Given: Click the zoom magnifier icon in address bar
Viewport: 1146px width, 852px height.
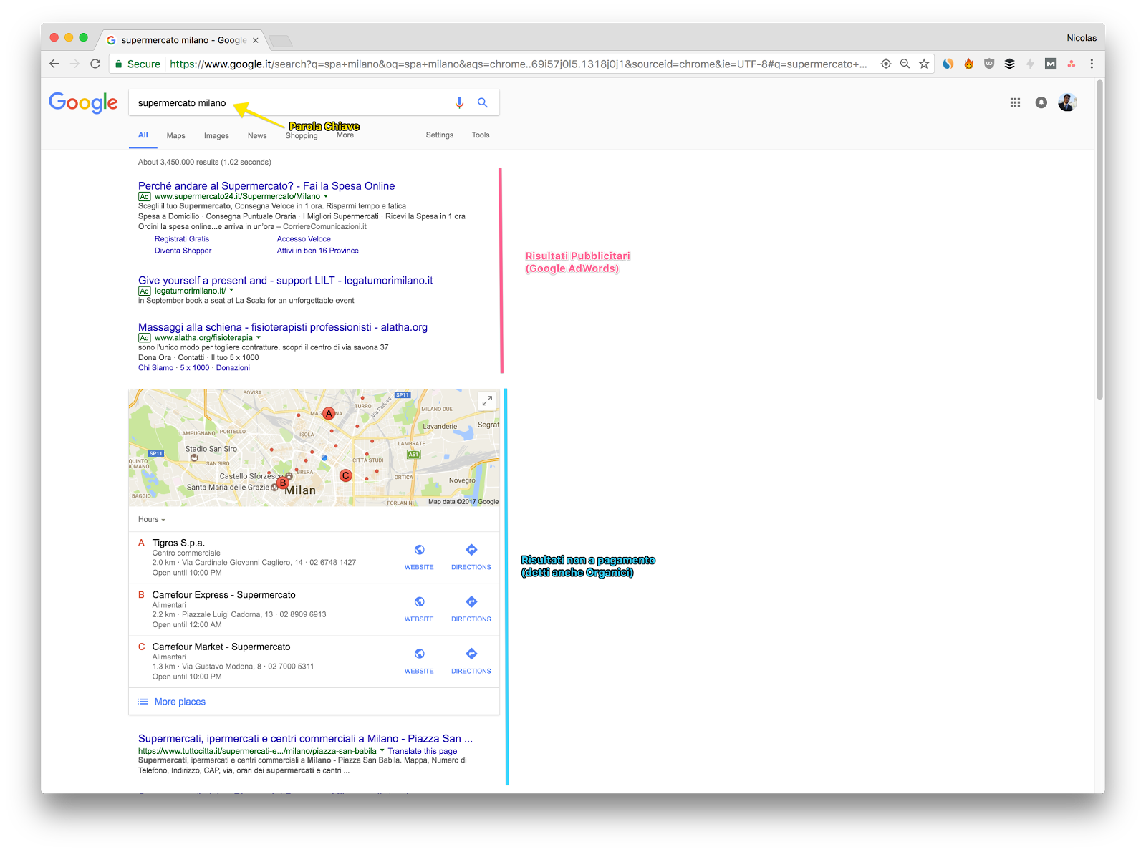Looking at the screenshot, I should (x=905, y=64).
